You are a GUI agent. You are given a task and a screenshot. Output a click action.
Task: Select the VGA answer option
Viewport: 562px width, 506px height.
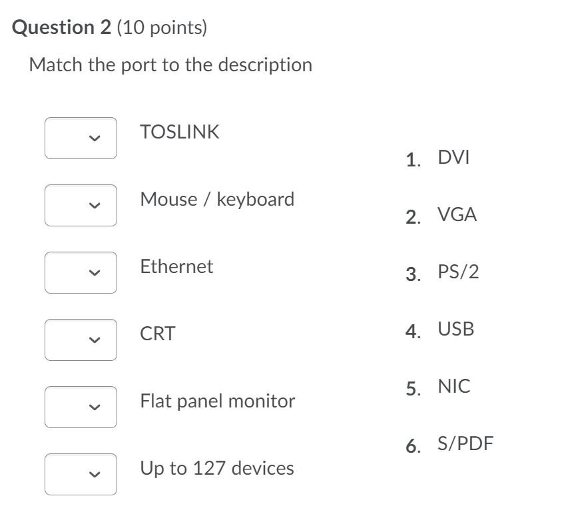point(455,214)
